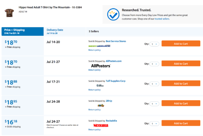Click the AllPosters logo image
Image resolution: width=203 pixels, height=136 pixels.
coord(101,66)
